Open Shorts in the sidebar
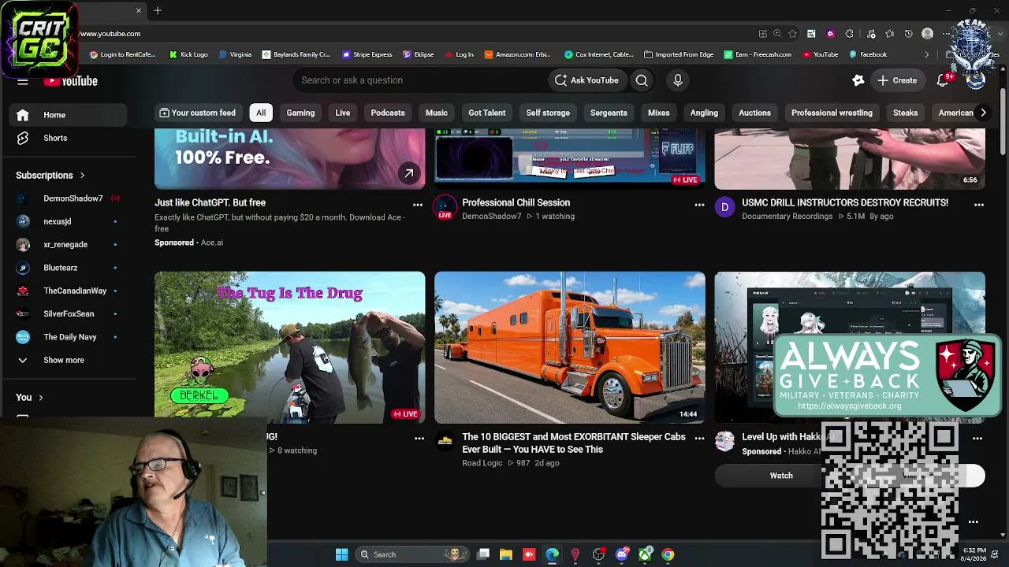Image resolution: width=1009 pixels, height=567 pixels. [68, 138]
